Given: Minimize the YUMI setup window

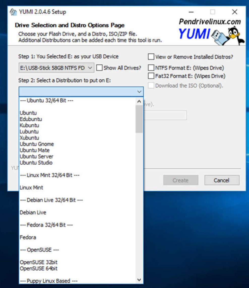Looking at the screenshot, I should 191,12.
